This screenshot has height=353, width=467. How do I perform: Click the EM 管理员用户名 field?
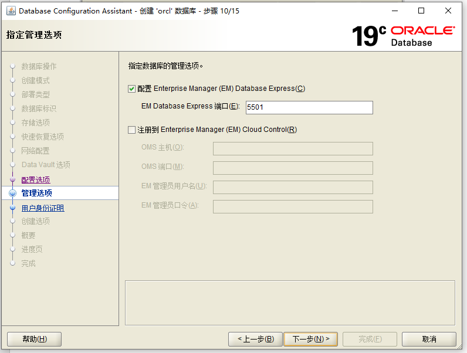293,187
